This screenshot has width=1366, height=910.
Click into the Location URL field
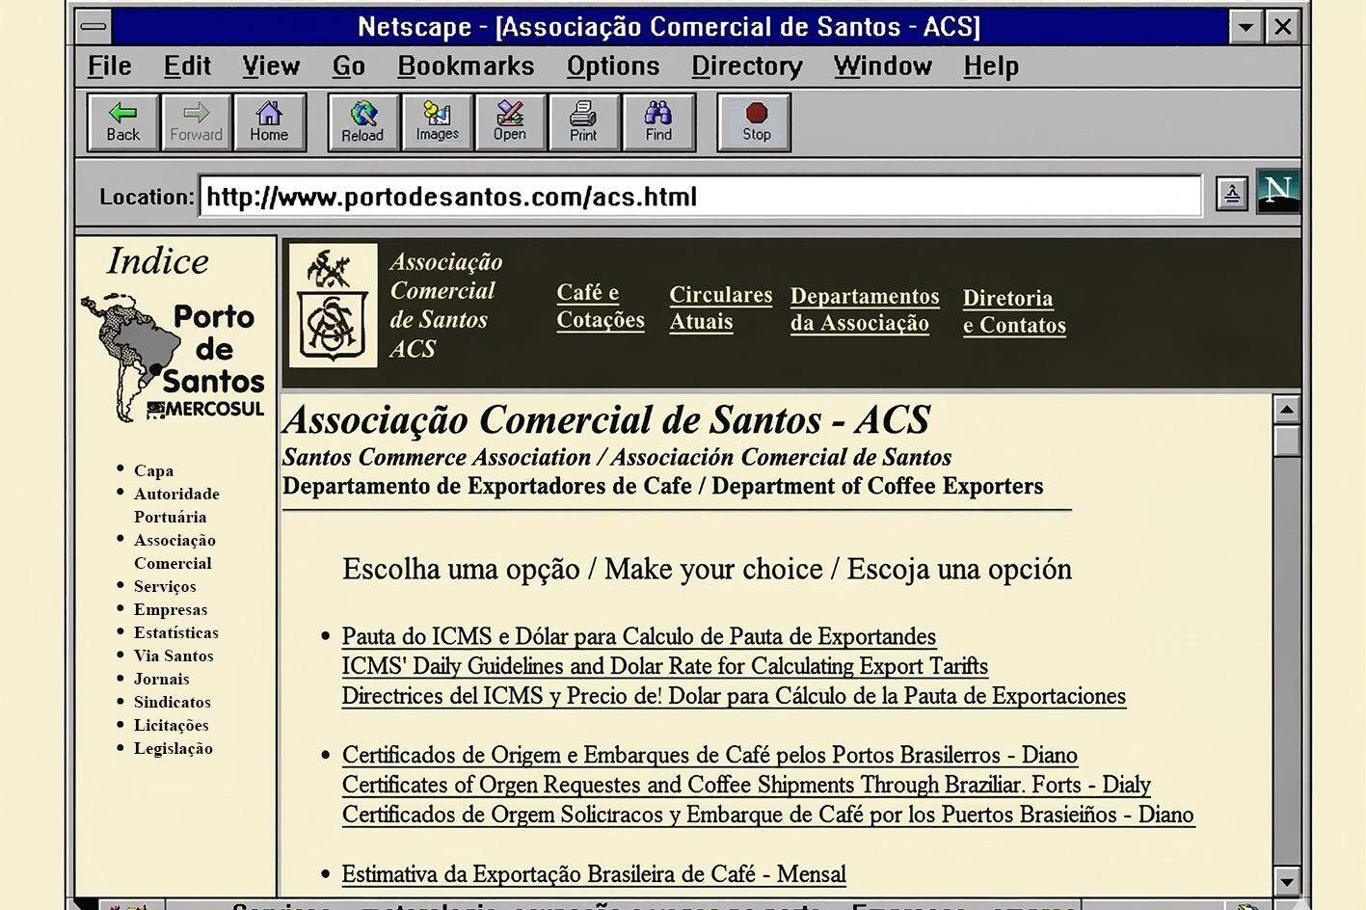point(700,197)
